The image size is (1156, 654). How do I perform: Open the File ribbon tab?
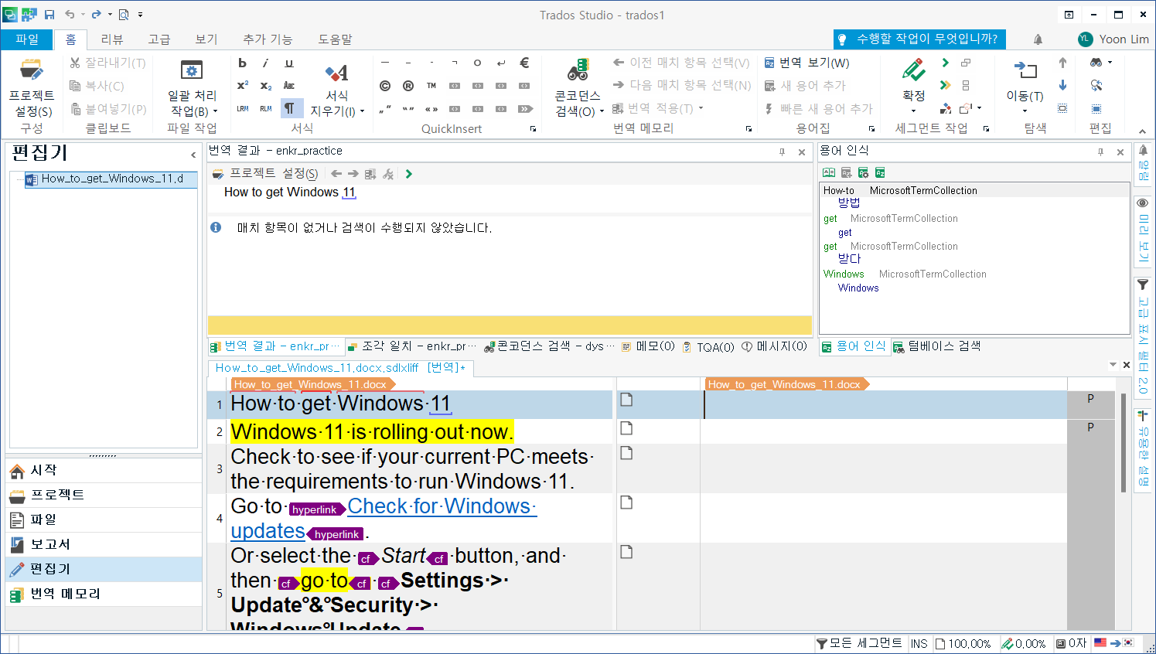click(27, 39)
